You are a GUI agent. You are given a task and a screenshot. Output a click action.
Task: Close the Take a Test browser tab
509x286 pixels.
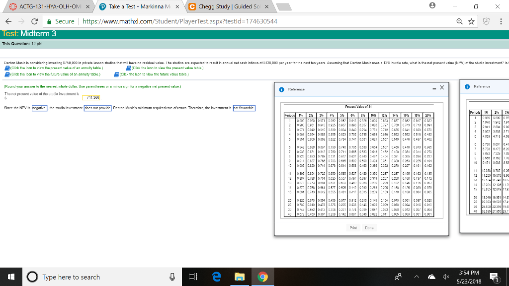tap(177, 6)
